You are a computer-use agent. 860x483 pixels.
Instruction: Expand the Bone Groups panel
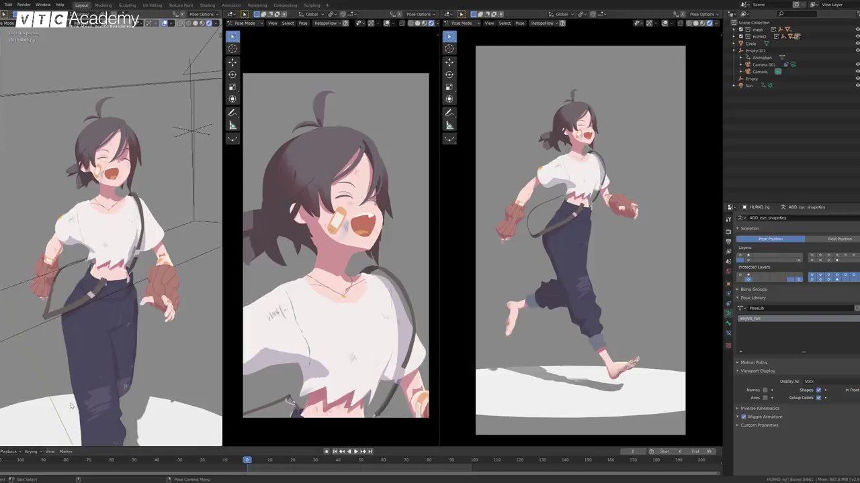click(x=753, y=289)
